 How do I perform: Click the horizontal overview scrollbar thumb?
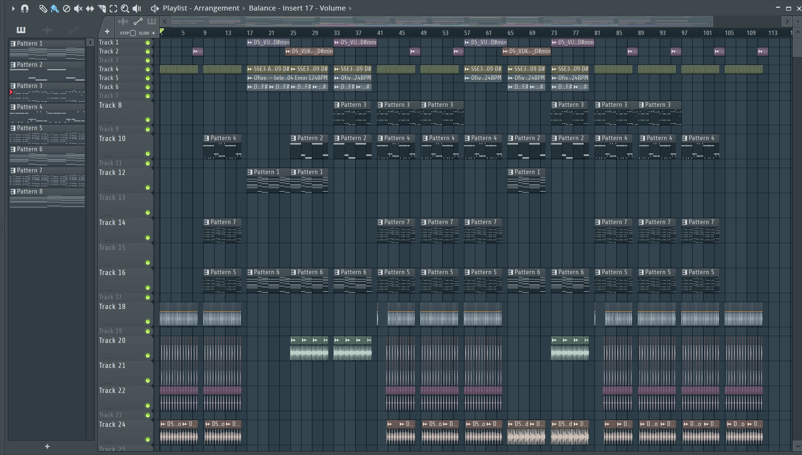pos(442,21)
